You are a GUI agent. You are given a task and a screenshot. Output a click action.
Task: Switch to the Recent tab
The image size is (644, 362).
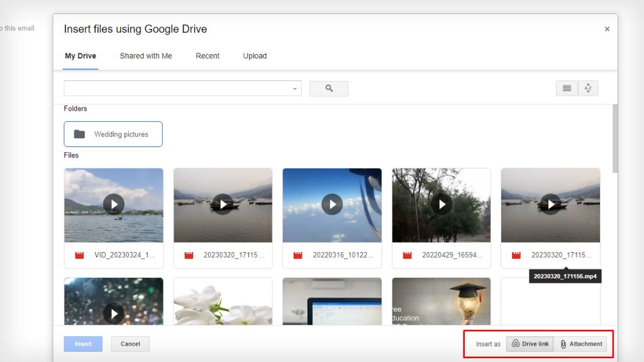(208, 56)
